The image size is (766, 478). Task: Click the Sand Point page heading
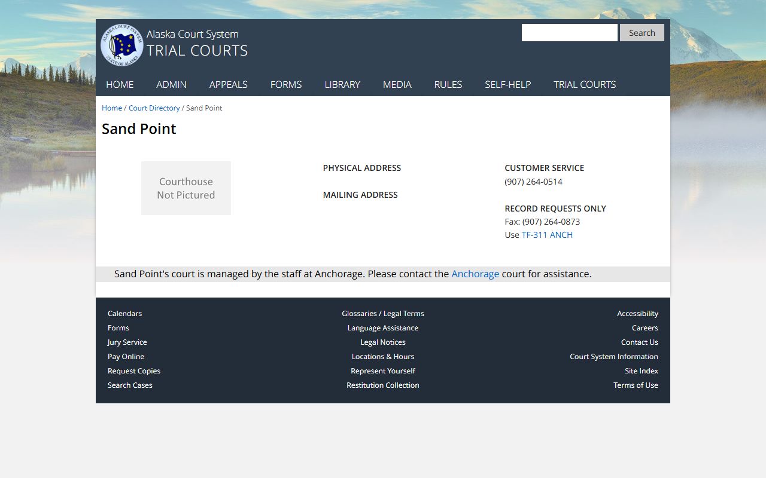pyautogui.click(x=139, y=129)
